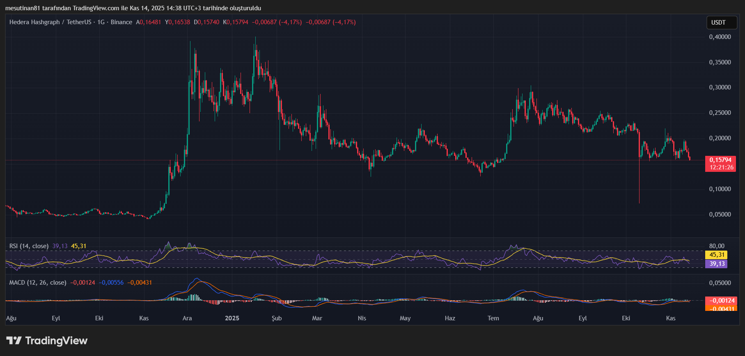Click the purple RSI value tag 39,13
The width and height of the screenshot is (745, 356).
pos(716,264)
